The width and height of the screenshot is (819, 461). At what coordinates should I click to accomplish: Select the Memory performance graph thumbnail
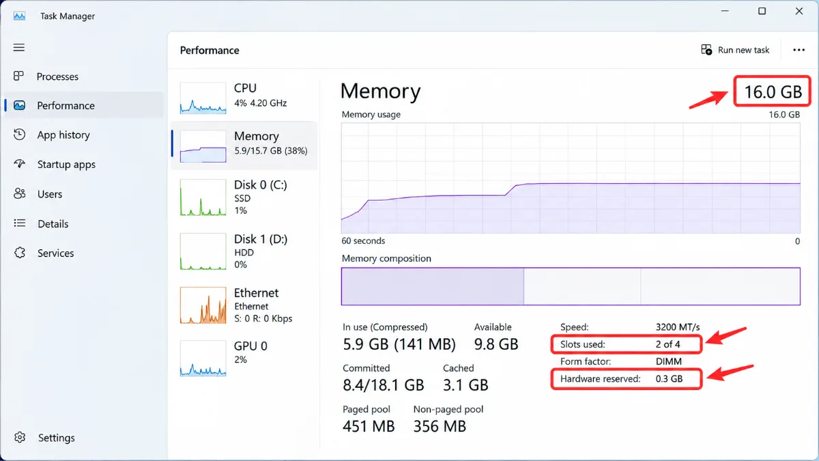203,146
